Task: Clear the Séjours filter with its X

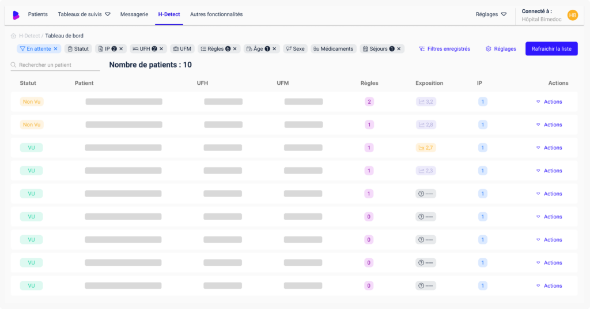Action: tap(399, 49)
